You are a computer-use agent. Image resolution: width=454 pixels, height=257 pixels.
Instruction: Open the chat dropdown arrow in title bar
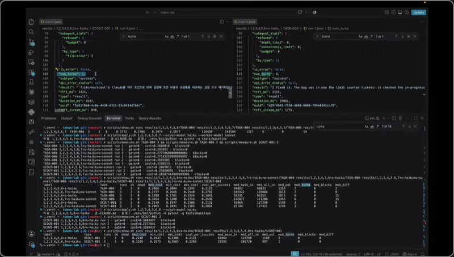point(306,12)
